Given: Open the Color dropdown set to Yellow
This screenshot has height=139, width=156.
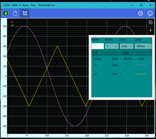Looking at the screenshot, I should coord(143,46).
